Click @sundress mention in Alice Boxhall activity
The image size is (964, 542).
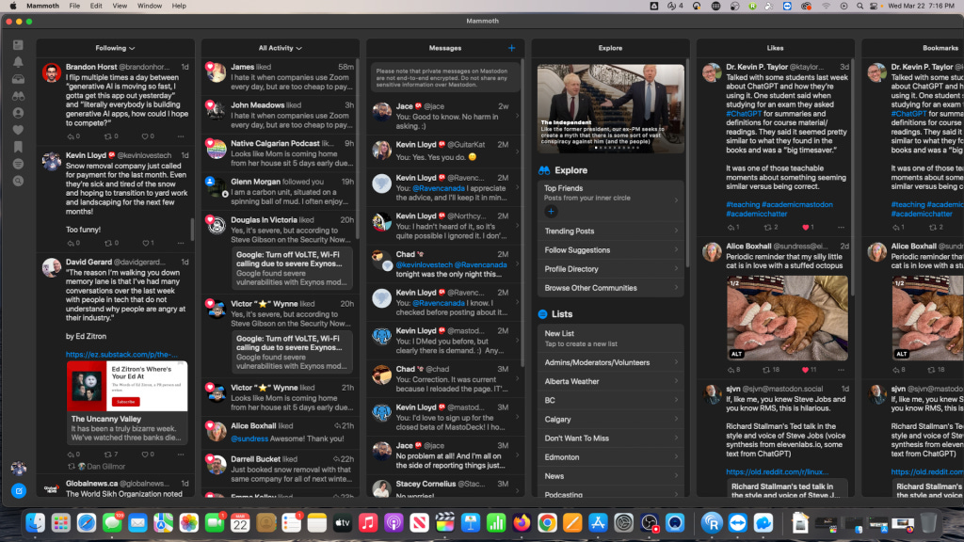pyautogui.click(x=249, y=438)
